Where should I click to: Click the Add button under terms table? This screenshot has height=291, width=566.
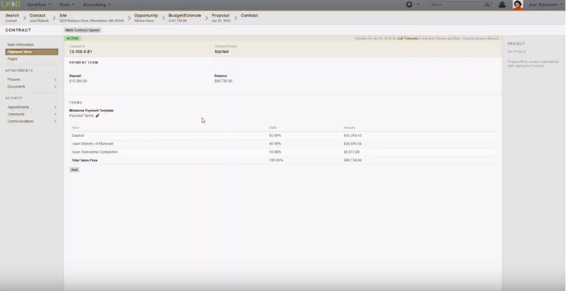coord(74,170)
